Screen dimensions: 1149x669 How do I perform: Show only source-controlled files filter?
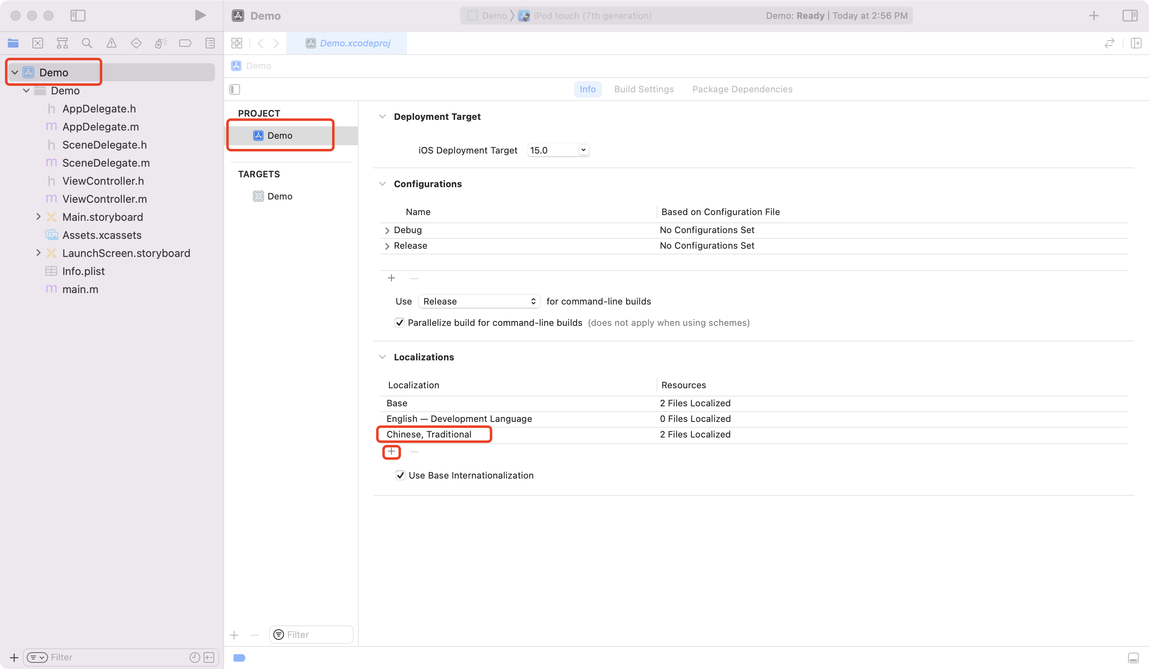[x=209, y=657]
